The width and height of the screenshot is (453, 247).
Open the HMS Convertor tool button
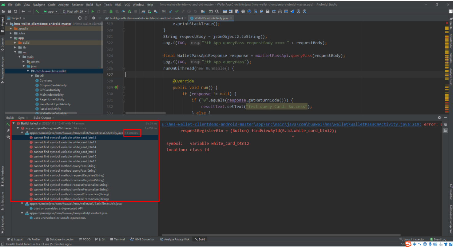coord(142,239)
